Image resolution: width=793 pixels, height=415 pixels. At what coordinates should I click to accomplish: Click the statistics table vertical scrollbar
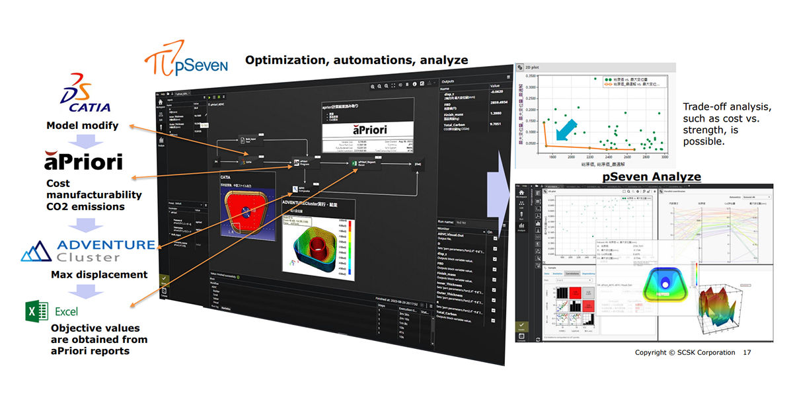pyautogui.click(x=432, y=332)
